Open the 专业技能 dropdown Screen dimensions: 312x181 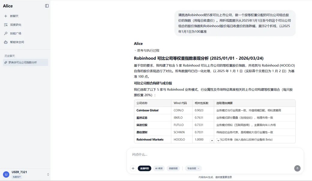click(193, 168)
